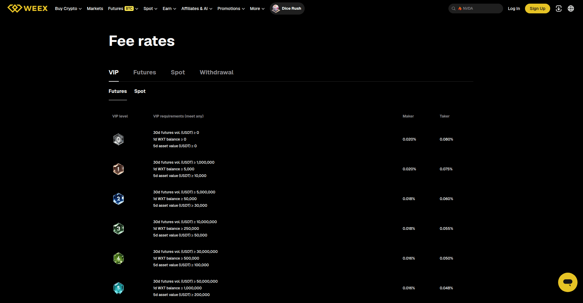Image resolution: width=583 pixels, height=303 pixels.
Task: Click the WEEX logo
Action: [27, 9]
